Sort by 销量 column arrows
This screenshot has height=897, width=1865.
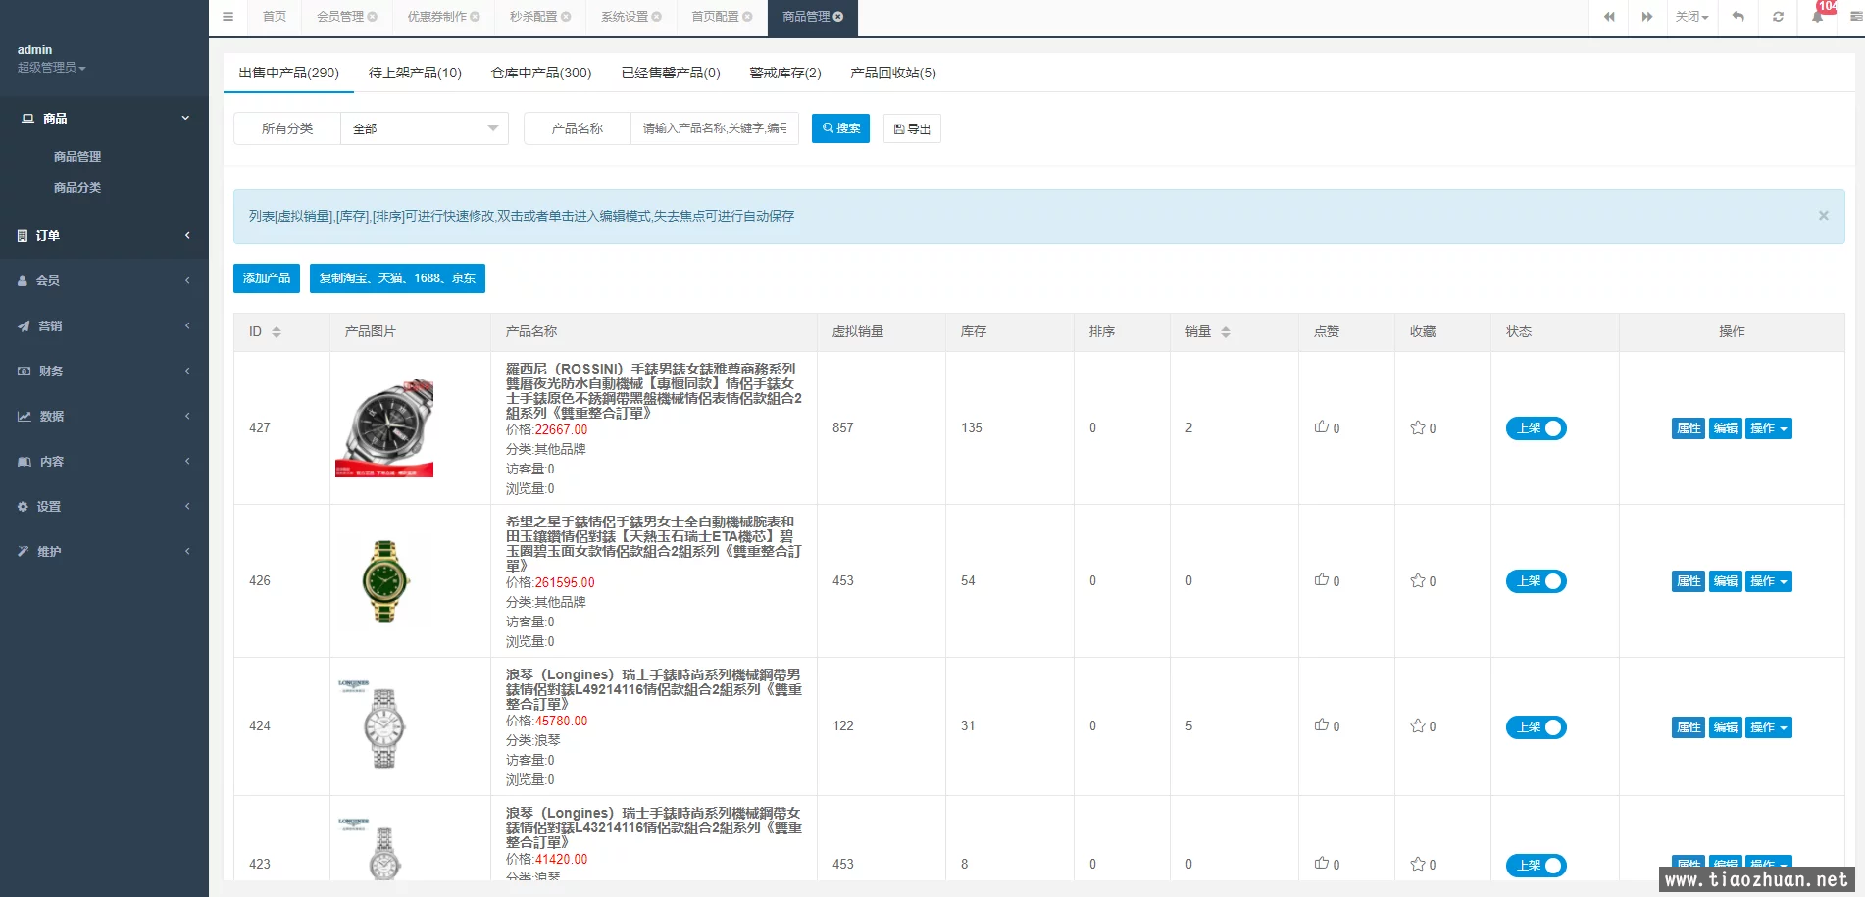(1226, 332)
